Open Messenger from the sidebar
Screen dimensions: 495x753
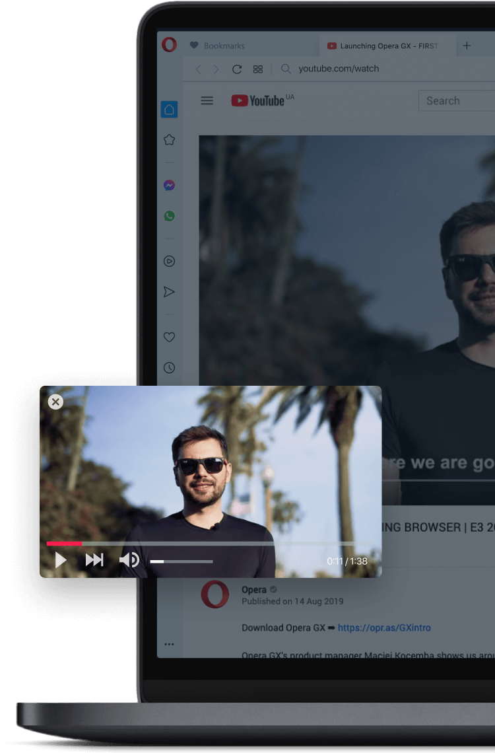(169, 186)
